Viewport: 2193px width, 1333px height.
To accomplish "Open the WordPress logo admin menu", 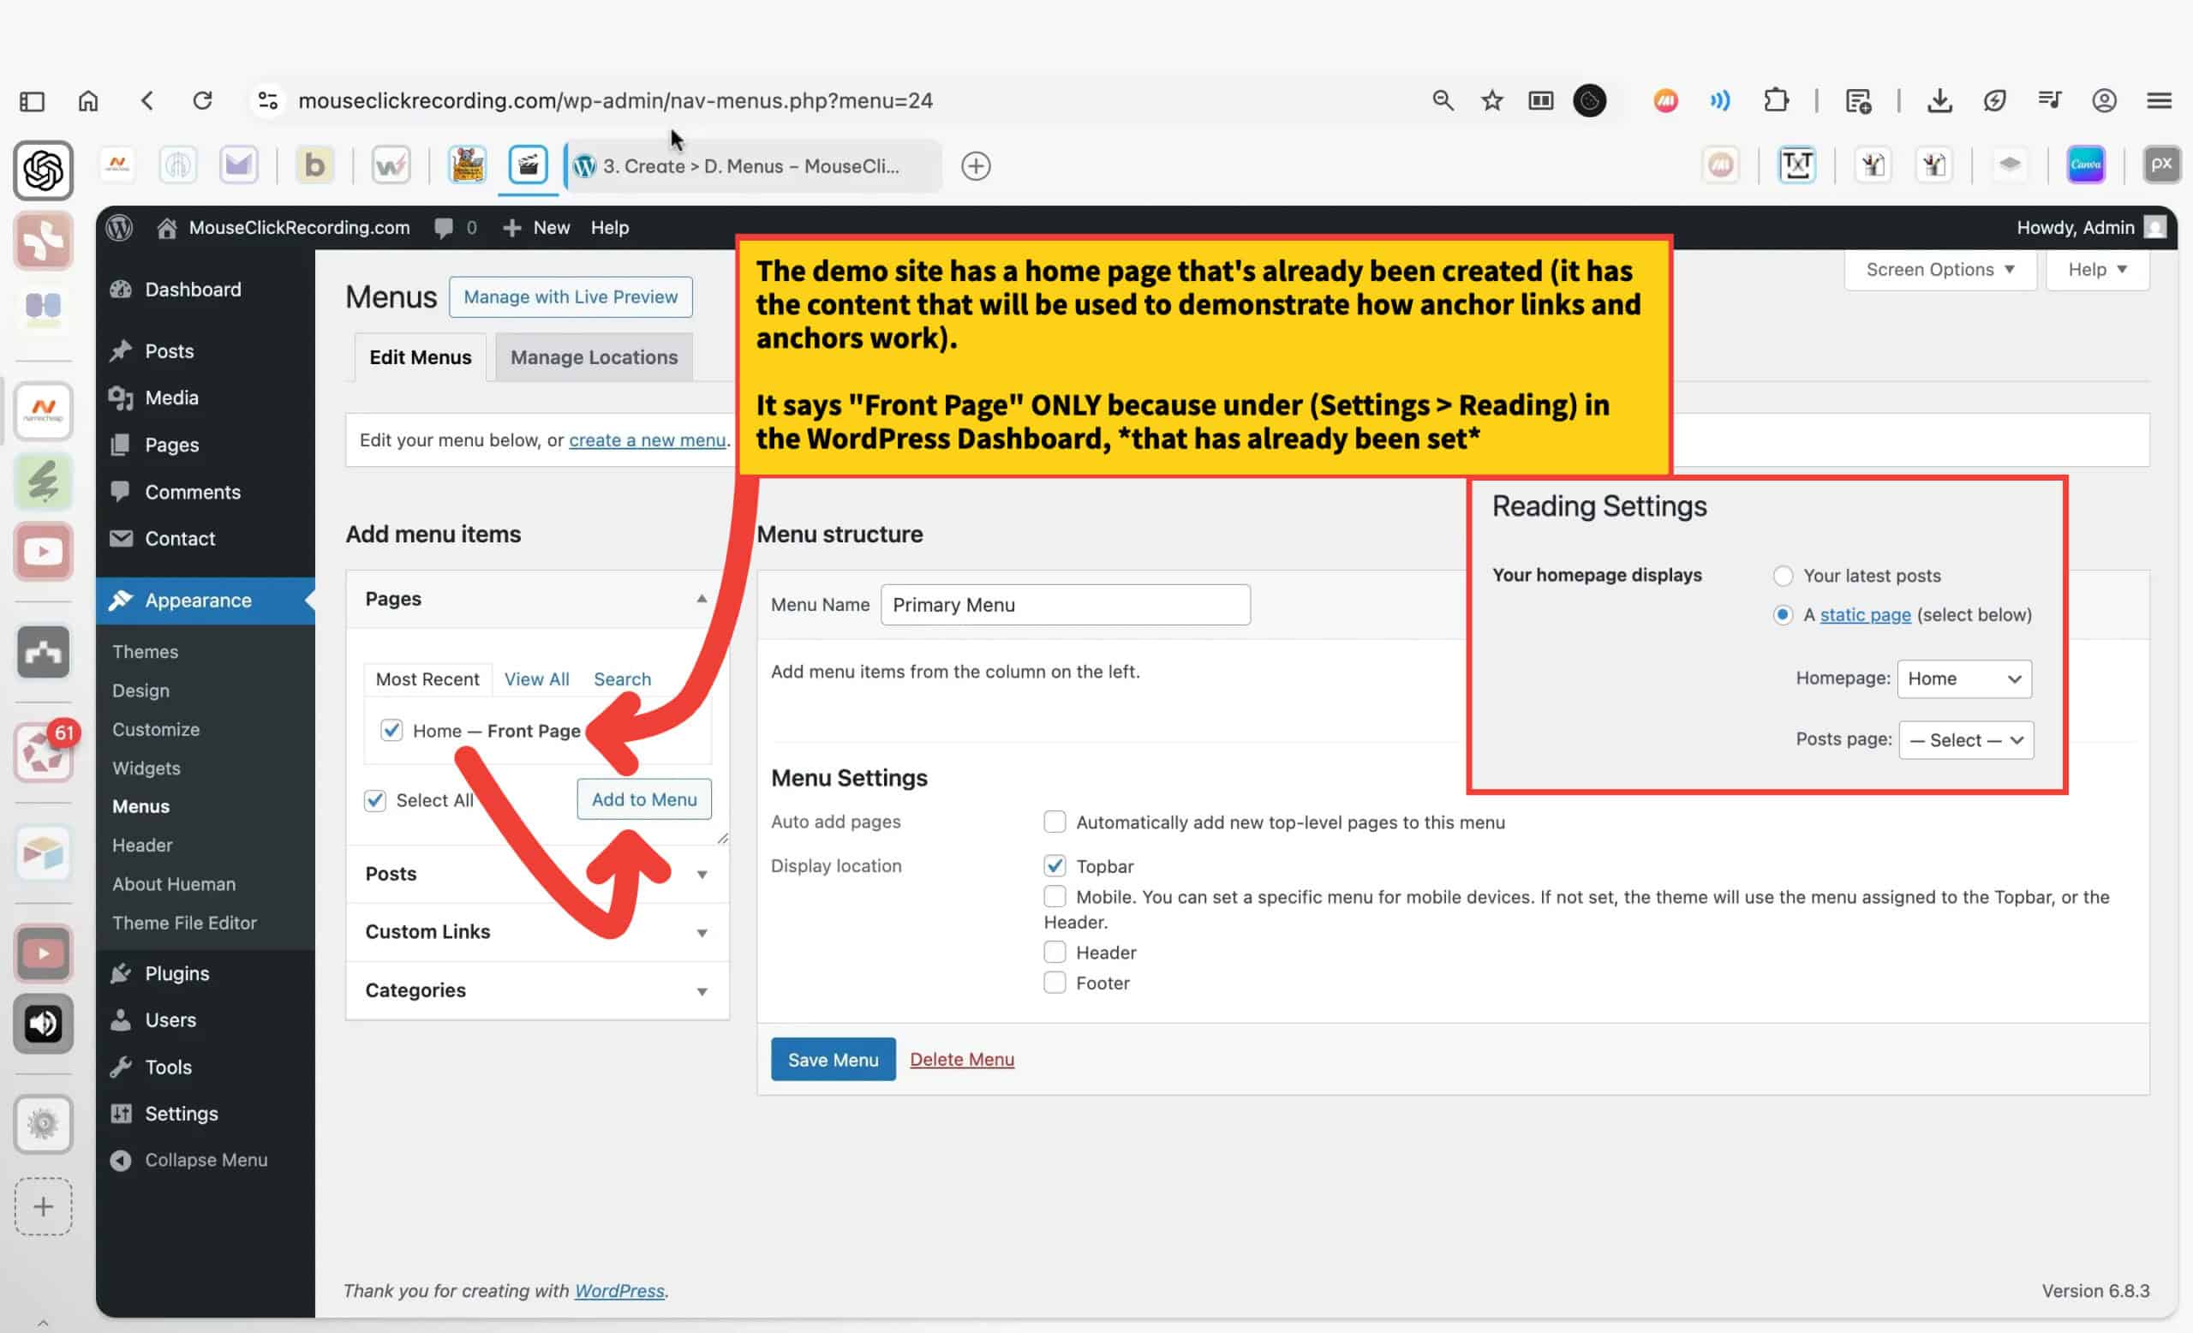I will (119, 228).
